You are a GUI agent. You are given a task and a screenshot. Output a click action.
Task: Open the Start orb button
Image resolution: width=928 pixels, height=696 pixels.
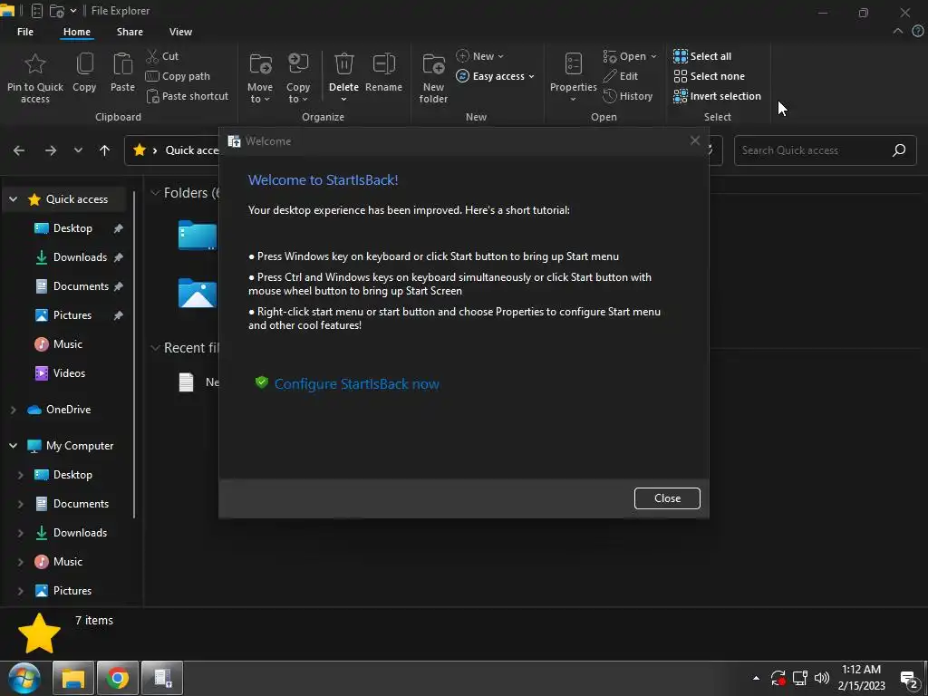(x=23, y=678)
